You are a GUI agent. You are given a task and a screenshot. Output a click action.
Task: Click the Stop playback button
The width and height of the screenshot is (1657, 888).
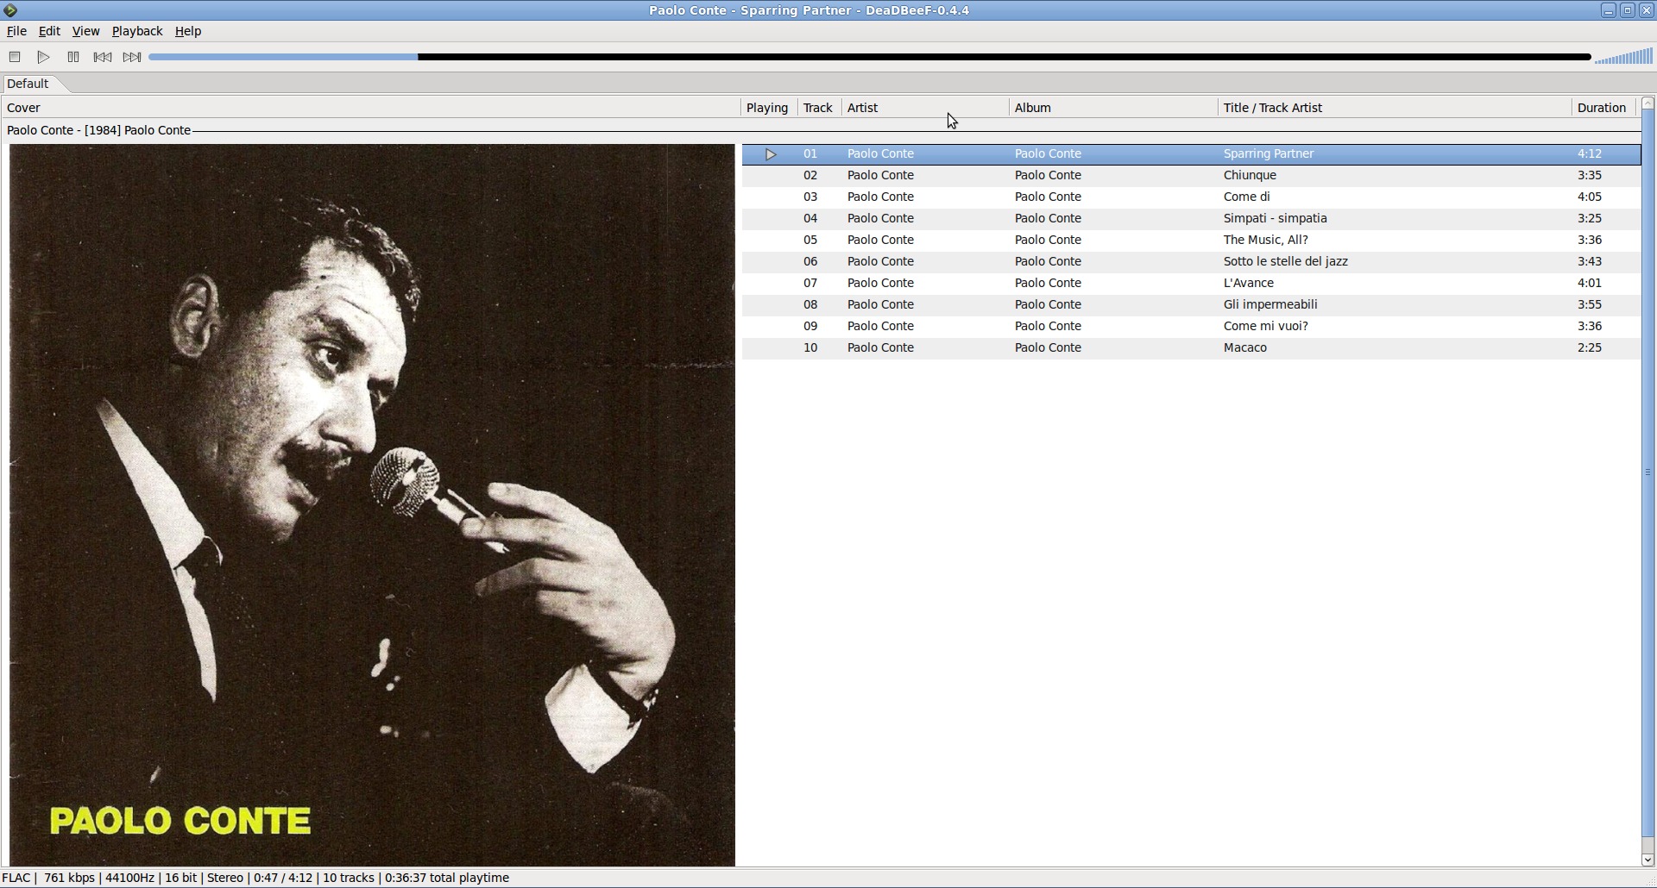(x=15, y=57)
